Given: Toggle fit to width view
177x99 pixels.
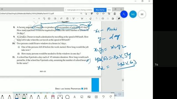Looking at the screenshot, I should 49,18.
